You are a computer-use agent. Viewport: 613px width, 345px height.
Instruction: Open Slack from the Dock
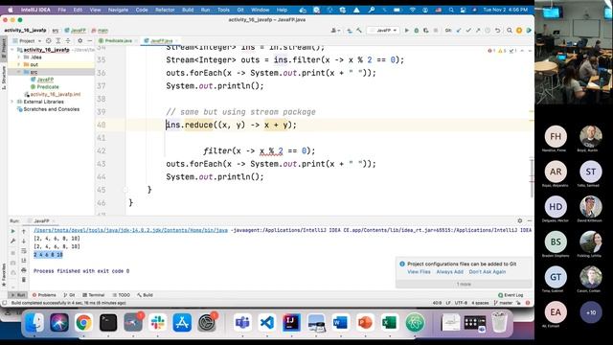click(157, 323)
